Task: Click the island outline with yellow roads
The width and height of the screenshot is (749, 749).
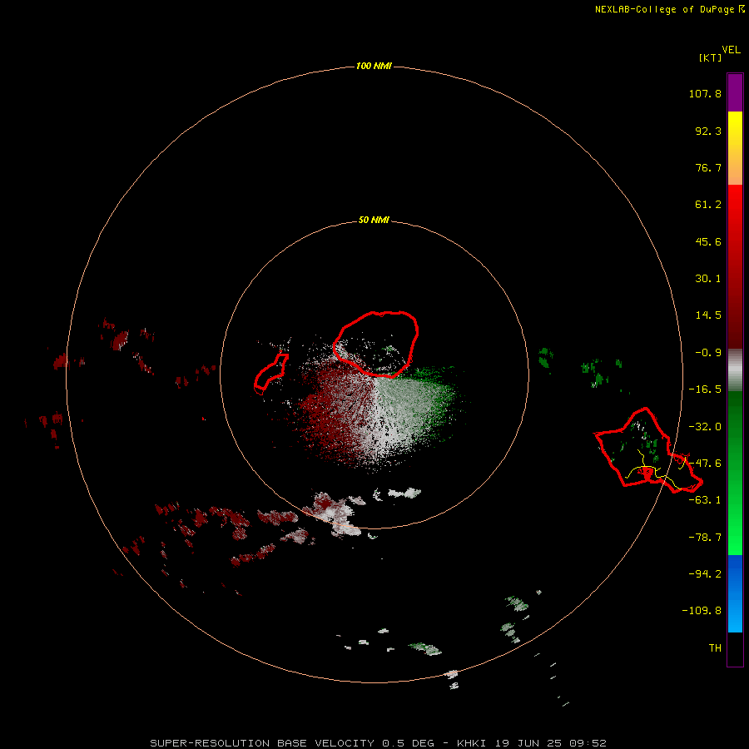Action: click(x=647, y=450)
